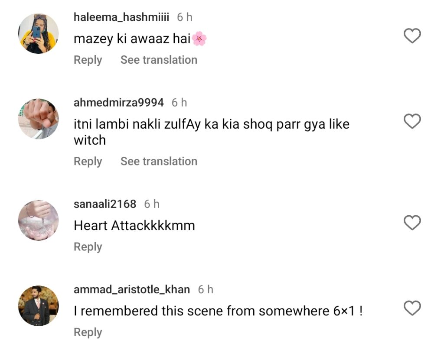The height and width of the screenshot is (350, 444).
Task: Reply to sanaali2168's Heart Attack comment
Action: click(88, 247)
